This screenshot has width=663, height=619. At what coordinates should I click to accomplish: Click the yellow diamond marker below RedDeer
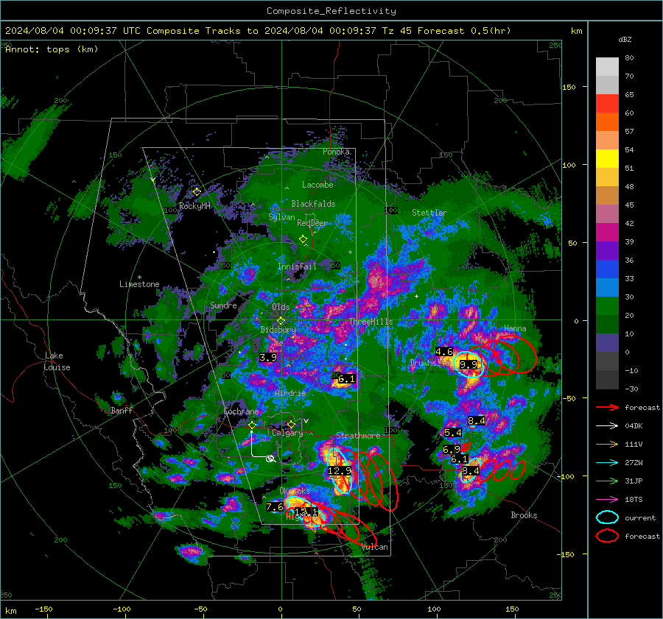[x=303, y=239]
